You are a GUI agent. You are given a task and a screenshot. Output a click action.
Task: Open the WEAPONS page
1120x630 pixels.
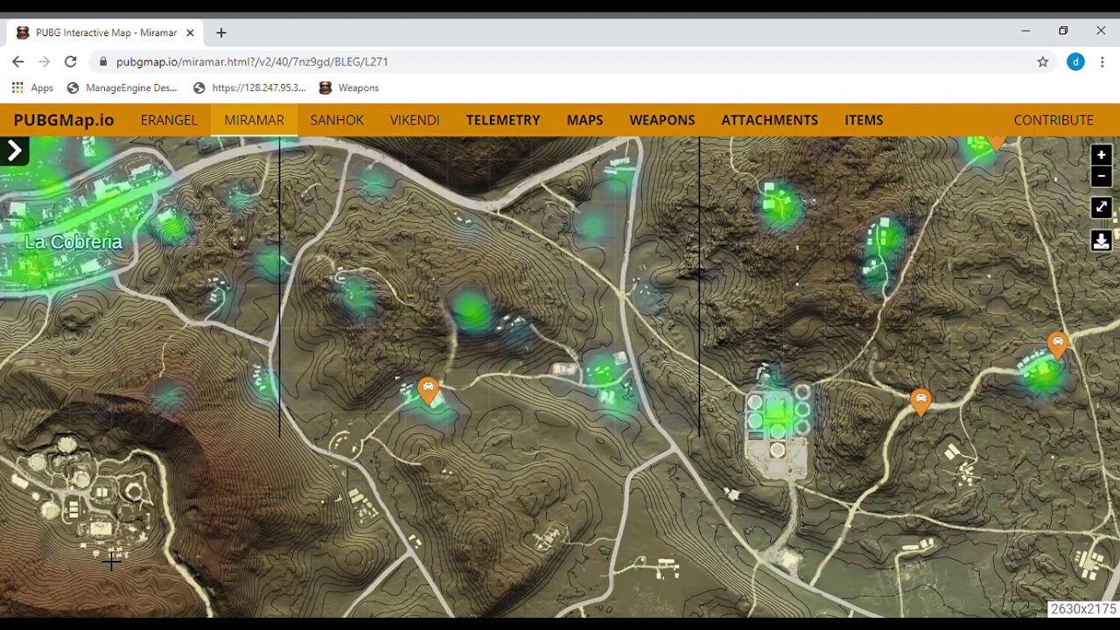(x=662, y=120)
